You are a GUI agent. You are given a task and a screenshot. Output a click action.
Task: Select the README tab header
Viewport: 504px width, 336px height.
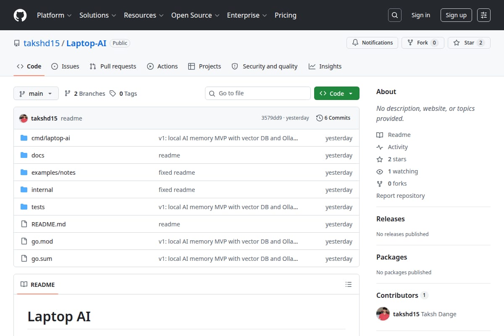coord(38,284)
